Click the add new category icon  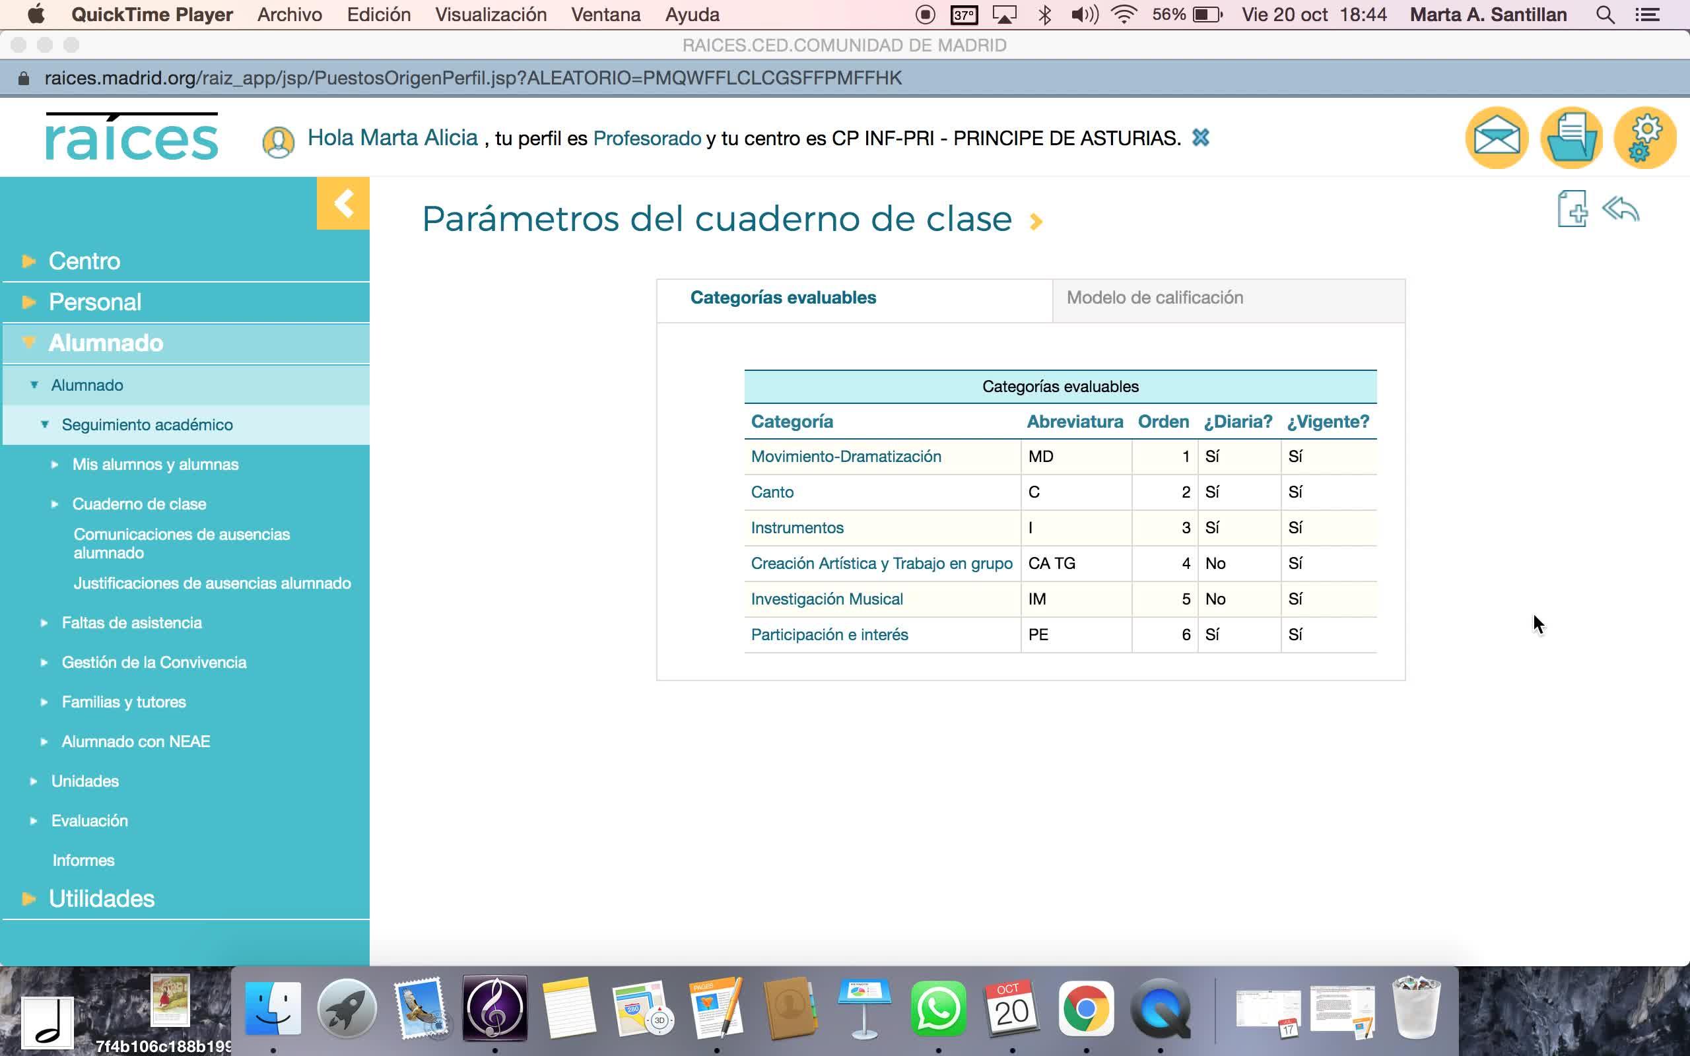point(1572,208)
